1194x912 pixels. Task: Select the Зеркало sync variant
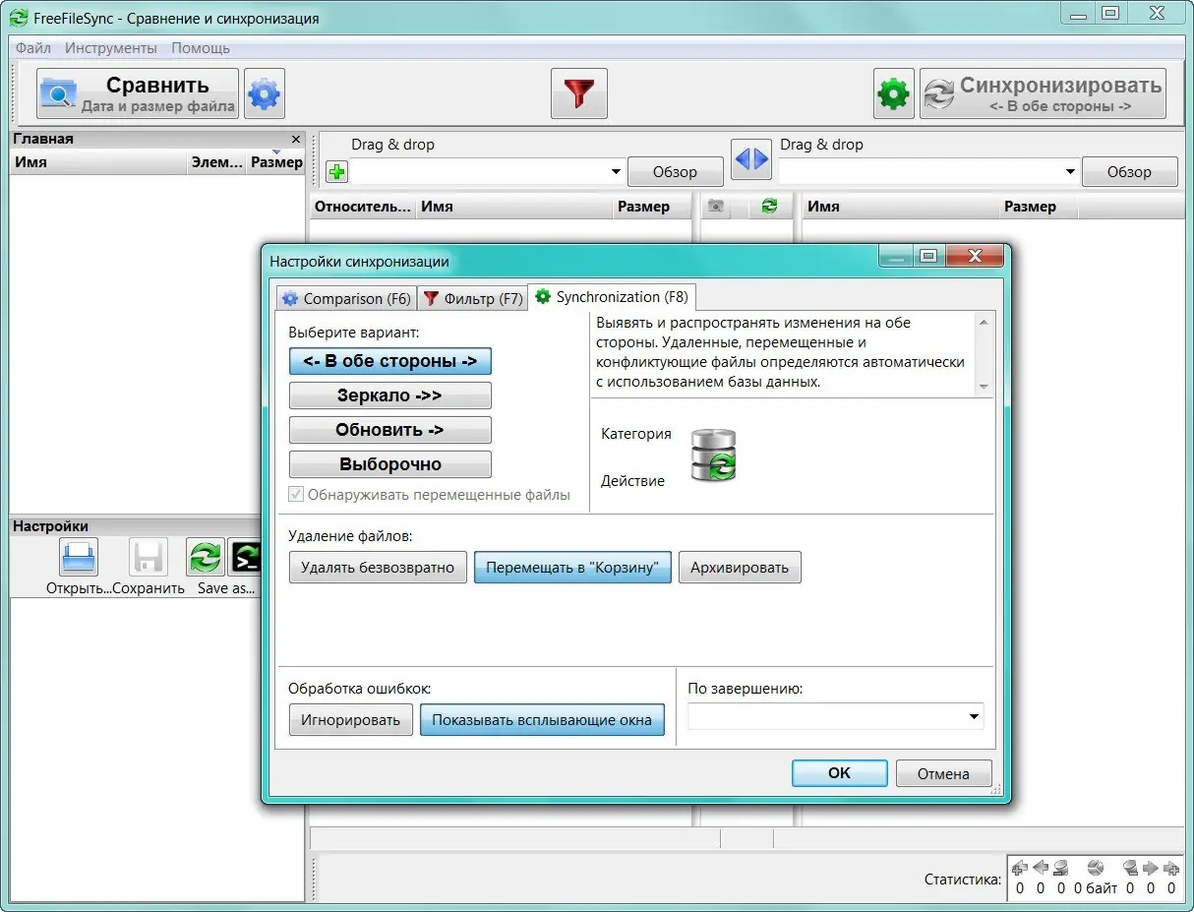(x=390, y=395)
